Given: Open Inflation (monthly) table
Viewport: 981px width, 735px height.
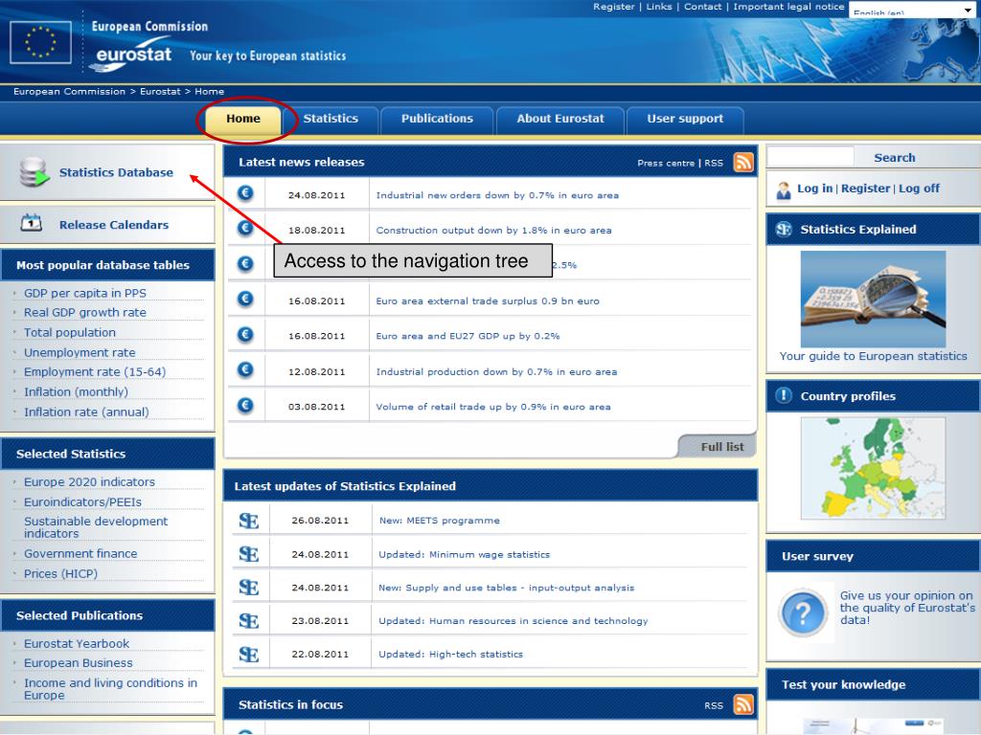Looking at the screenshot, I should [x=76, y=391].
